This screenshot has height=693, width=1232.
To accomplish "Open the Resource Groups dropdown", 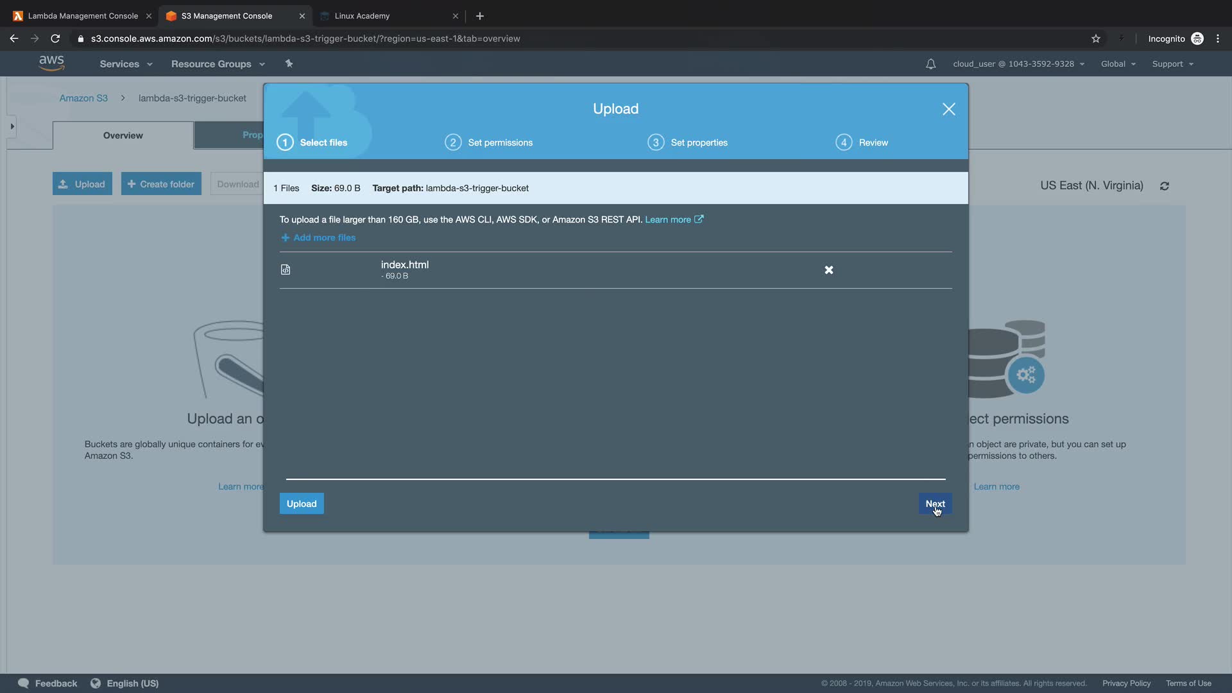I will [218, 64].
